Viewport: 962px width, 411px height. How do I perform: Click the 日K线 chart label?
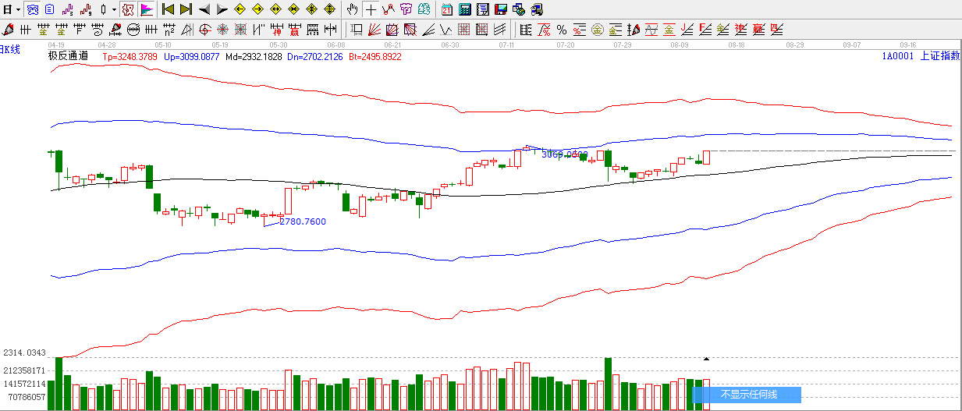[x=11, y=49]
